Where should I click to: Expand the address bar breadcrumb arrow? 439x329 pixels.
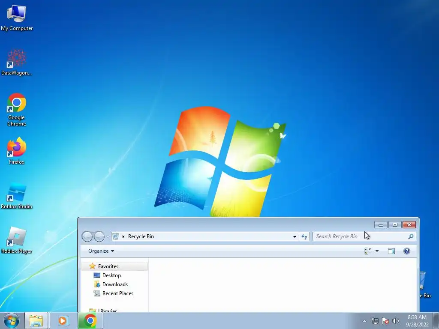(x=123, y=236)
